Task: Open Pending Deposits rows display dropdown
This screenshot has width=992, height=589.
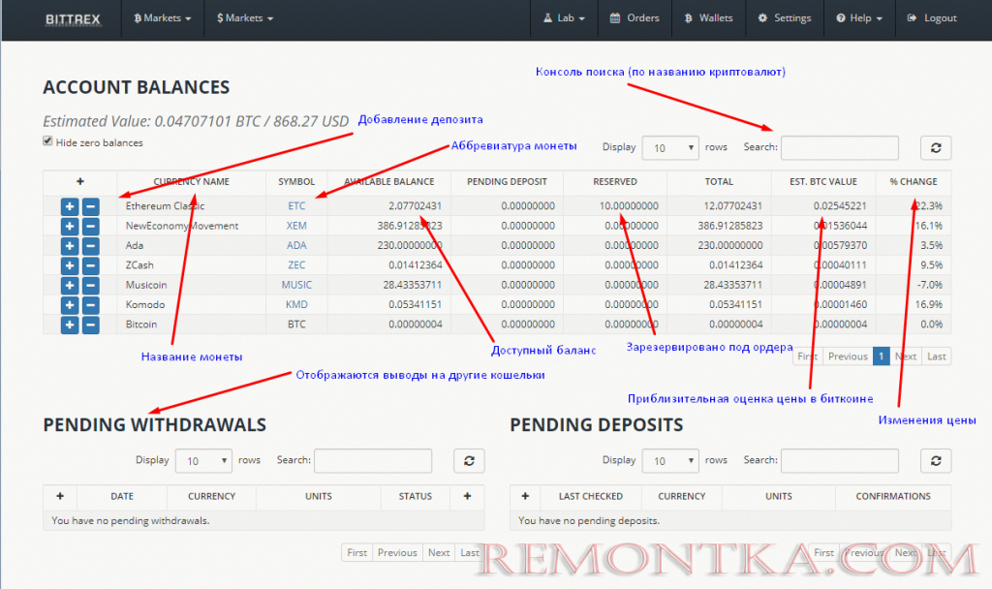Action: [x=670, y=460]
